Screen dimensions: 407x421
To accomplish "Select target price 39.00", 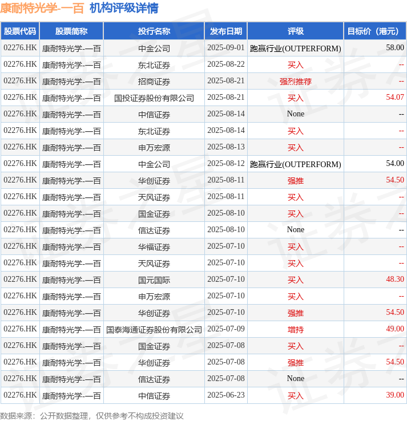I will tap(395, 395).
